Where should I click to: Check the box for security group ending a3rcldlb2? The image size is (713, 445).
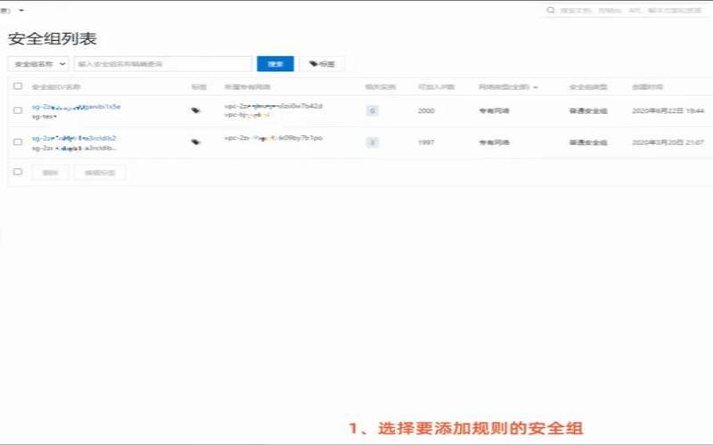click(x=18, y=142)
